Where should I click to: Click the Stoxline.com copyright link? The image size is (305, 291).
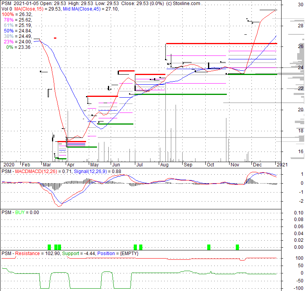pyautogui.click(x=183, y=4)
